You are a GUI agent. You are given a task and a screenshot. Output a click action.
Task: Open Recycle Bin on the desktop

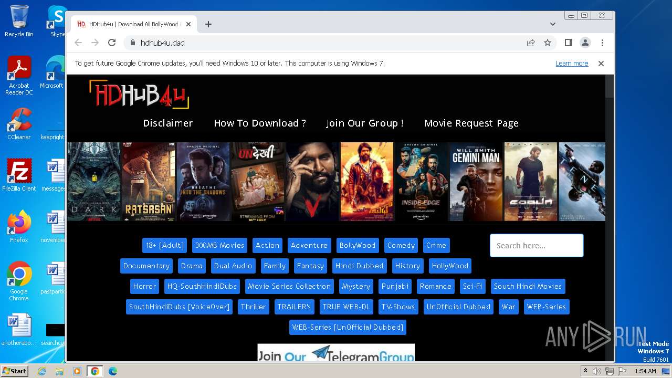pyautogui.click(x=19, y=22)
